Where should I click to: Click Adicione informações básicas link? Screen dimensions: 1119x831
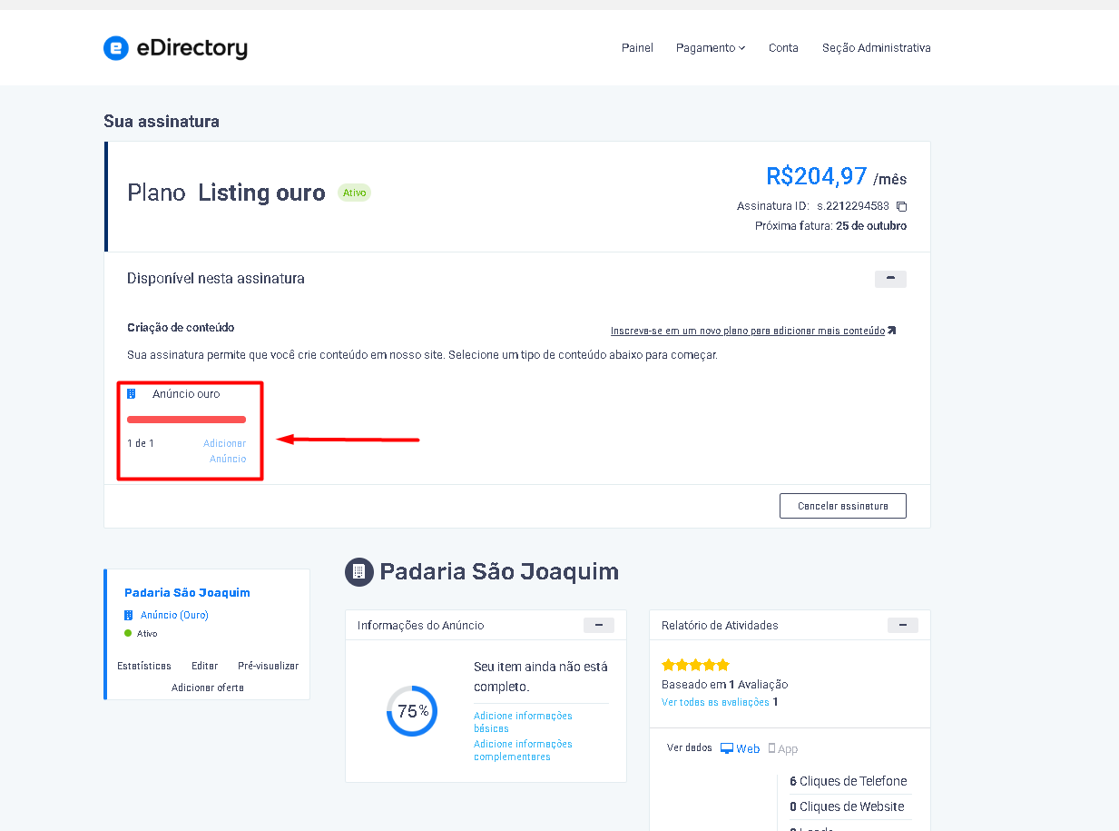(523, 722)
